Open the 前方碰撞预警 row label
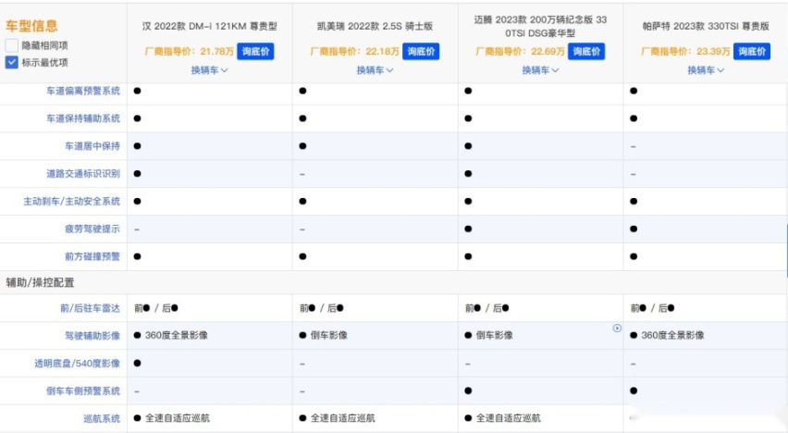This screenshot has width=788, height=433. 92,257
